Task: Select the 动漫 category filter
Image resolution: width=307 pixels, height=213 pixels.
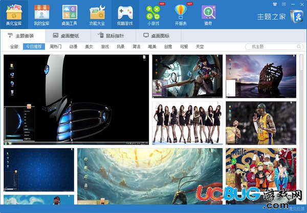Action: point(73,46)
